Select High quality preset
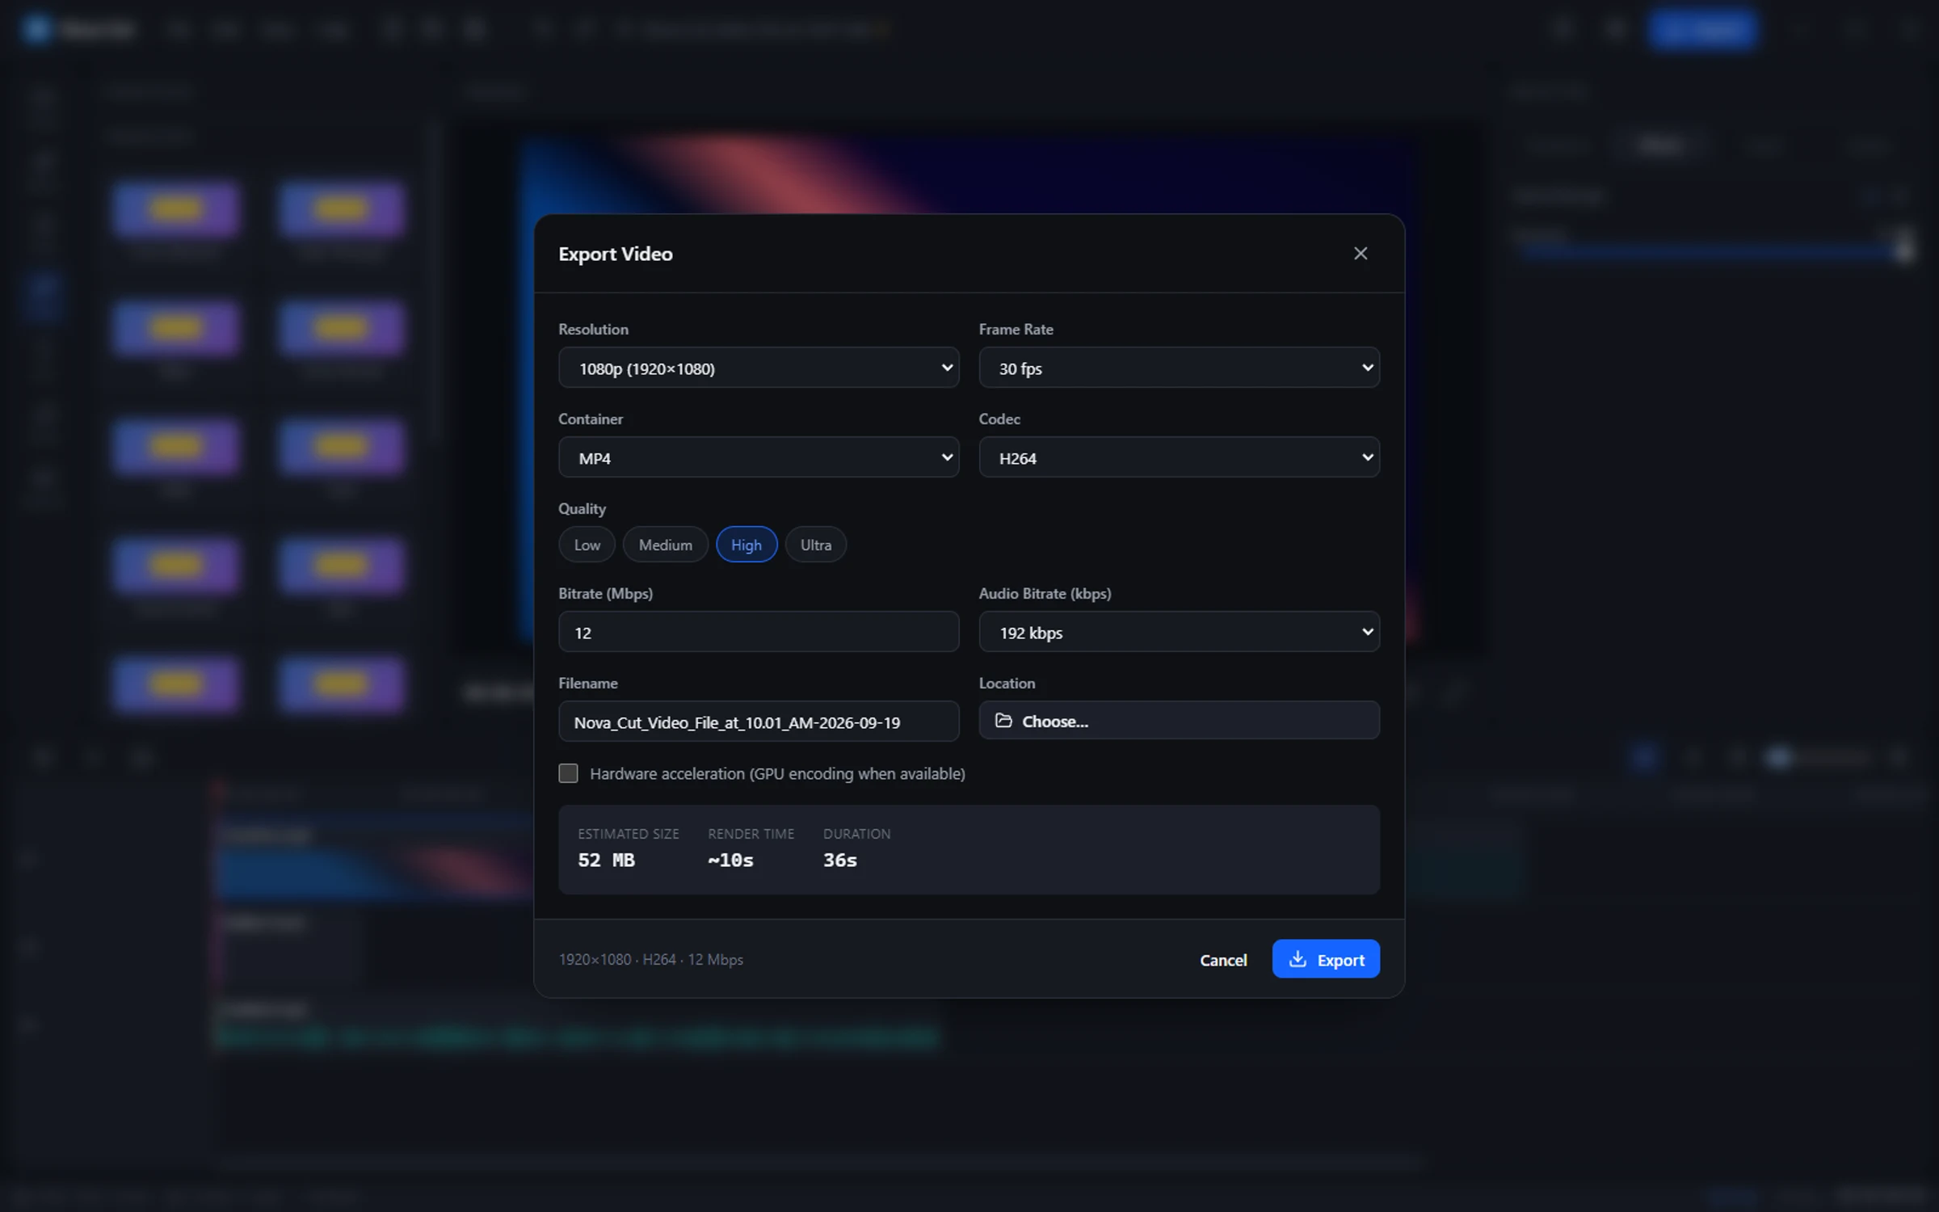1939x1212 pixels. (746, 545)
